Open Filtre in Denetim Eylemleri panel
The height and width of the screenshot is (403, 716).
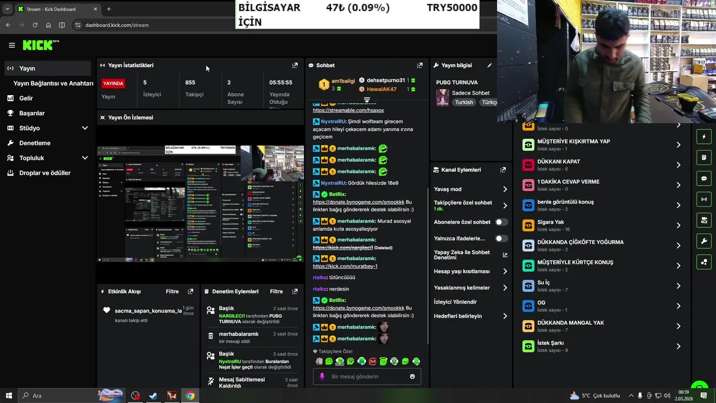[x=276, y=292]
